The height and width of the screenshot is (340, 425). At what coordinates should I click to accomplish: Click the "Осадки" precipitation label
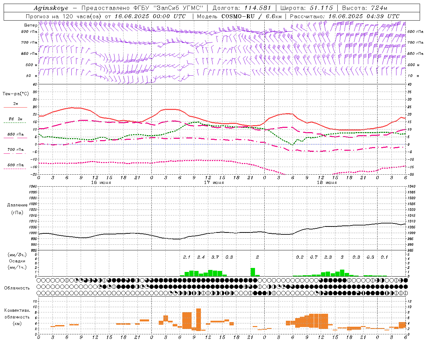pos(17,261)
